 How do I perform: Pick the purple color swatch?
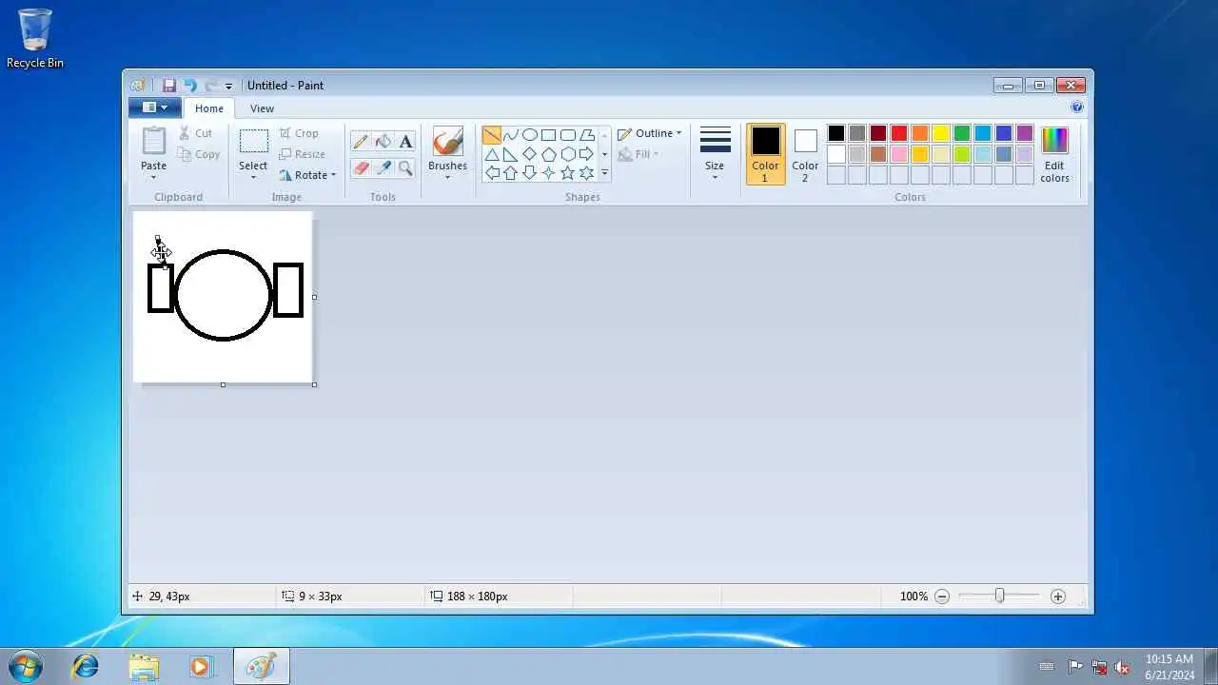1025,133
